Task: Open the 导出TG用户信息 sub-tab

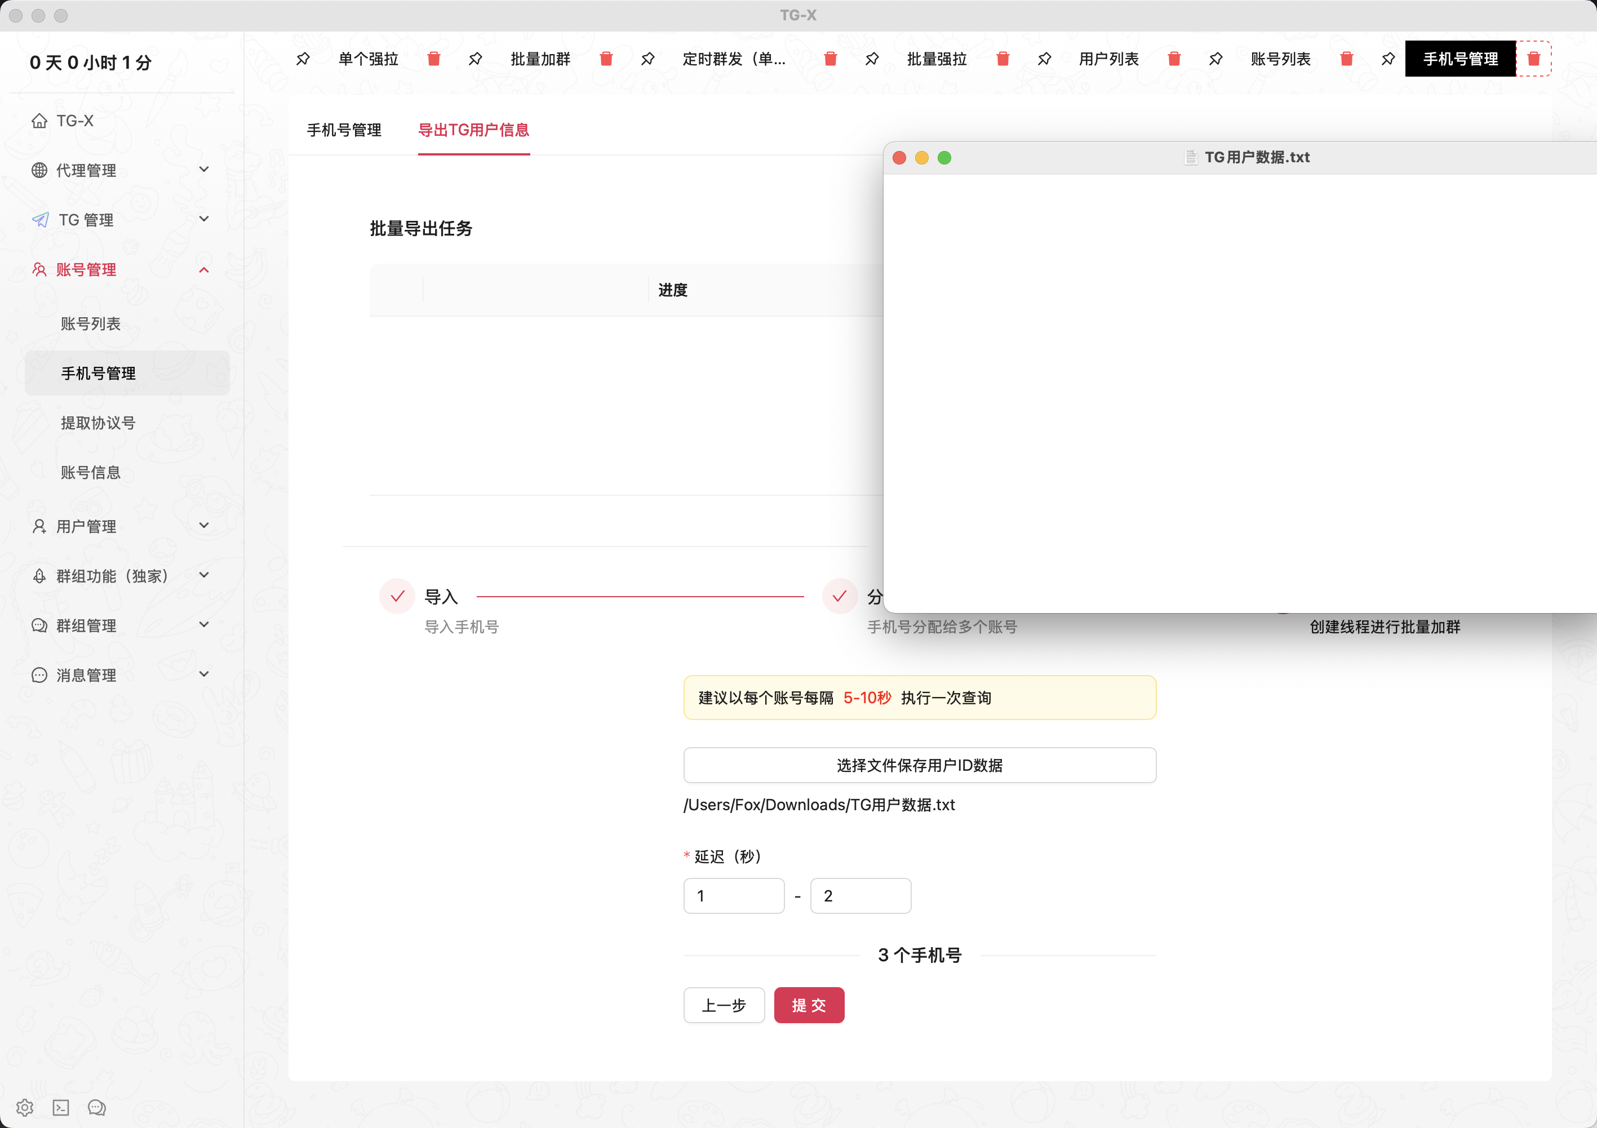Action: click(x=474, y=130)
